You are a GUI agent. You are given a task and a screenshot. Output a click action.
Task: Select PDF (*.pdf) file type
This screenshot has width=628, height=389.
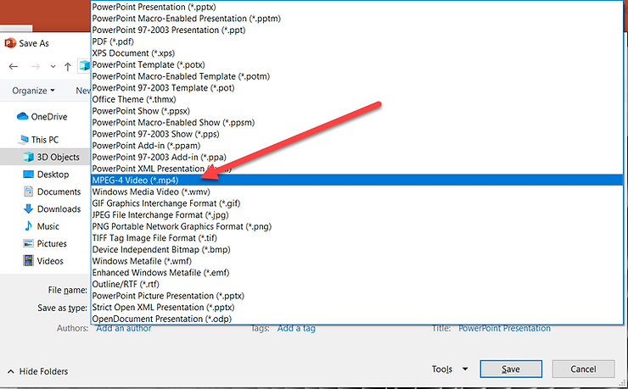356,42
